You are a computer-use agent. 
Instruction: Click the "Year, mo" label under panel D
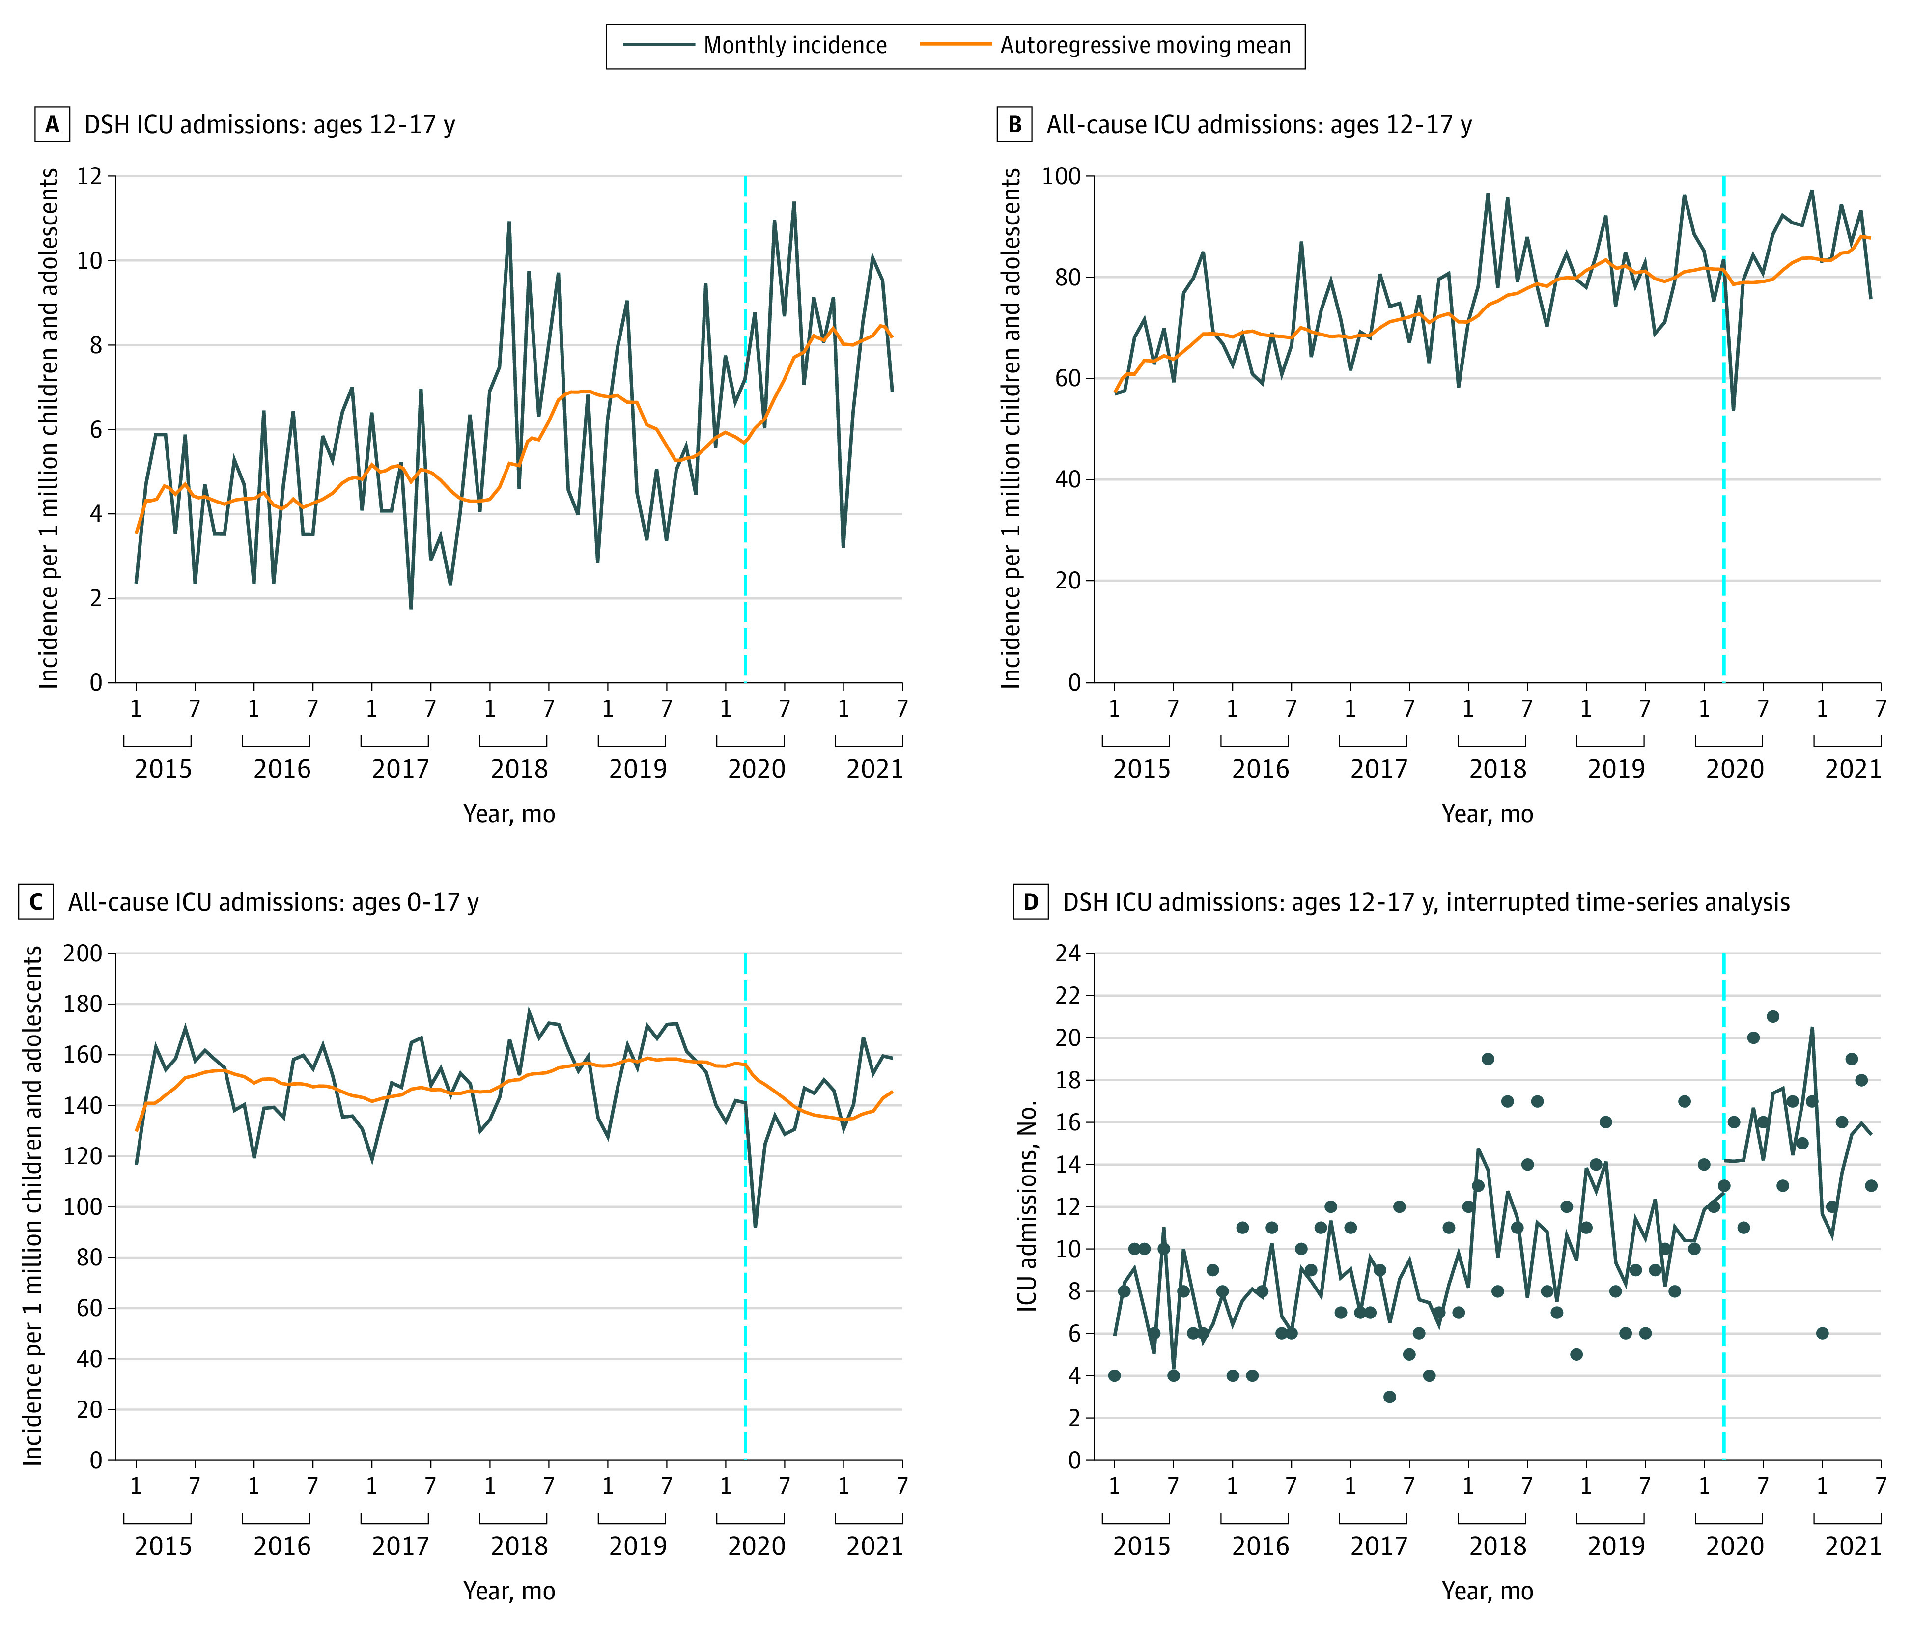pyautogui.click(x=1488, y=1591)
